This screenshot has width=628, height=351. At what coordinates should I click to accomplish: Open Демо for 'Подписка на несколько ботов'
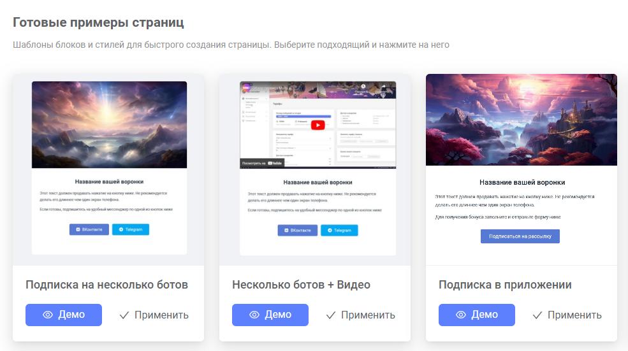[64, 315]
